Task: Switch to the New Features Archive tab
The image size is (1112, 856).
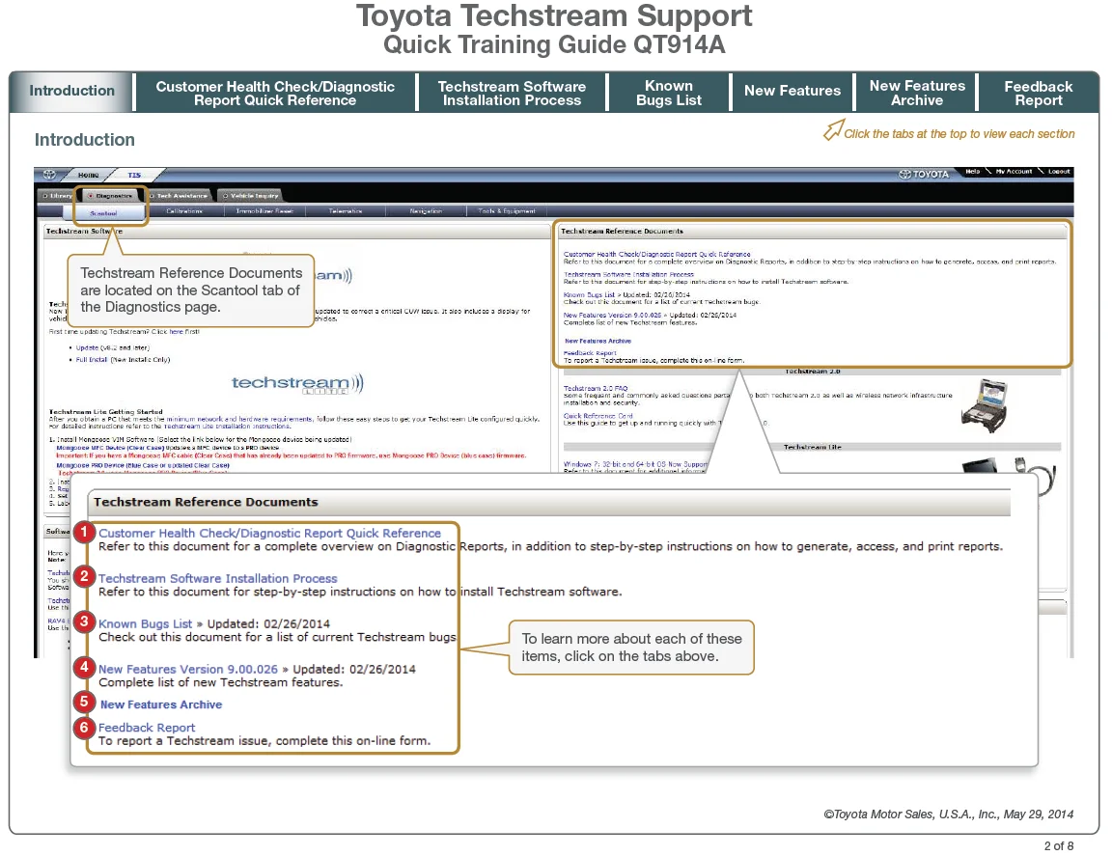Action: tap(916, 93)
